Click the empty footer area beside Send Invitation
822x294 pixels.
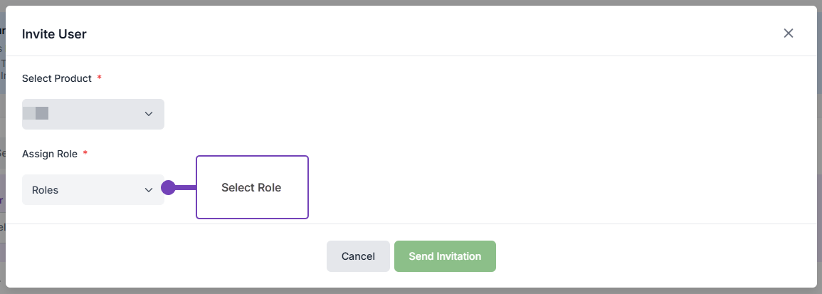point(641,256)
